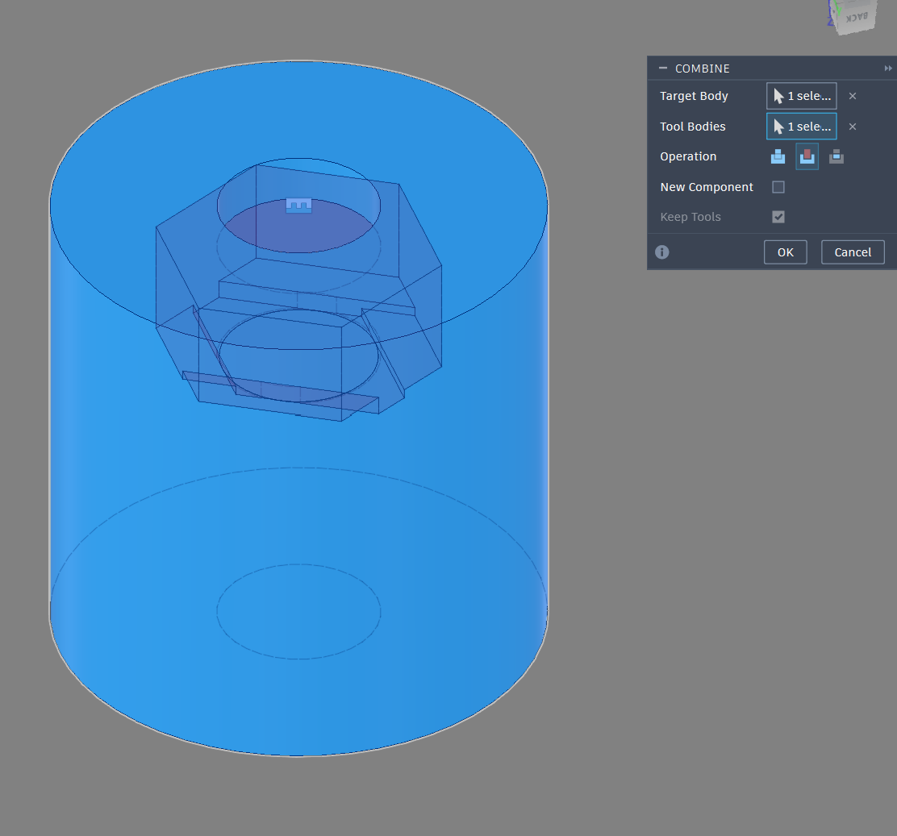Image resolution: width=897 pixels, height=836 pixels.
Task: Activate the Target Body selector
Action: 801,96
